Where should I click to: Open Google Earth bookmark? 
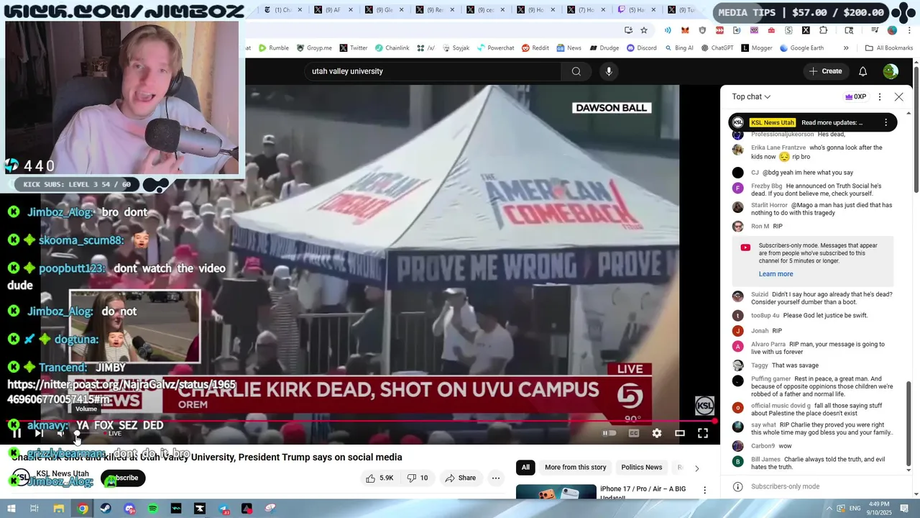tap(801, 48)
